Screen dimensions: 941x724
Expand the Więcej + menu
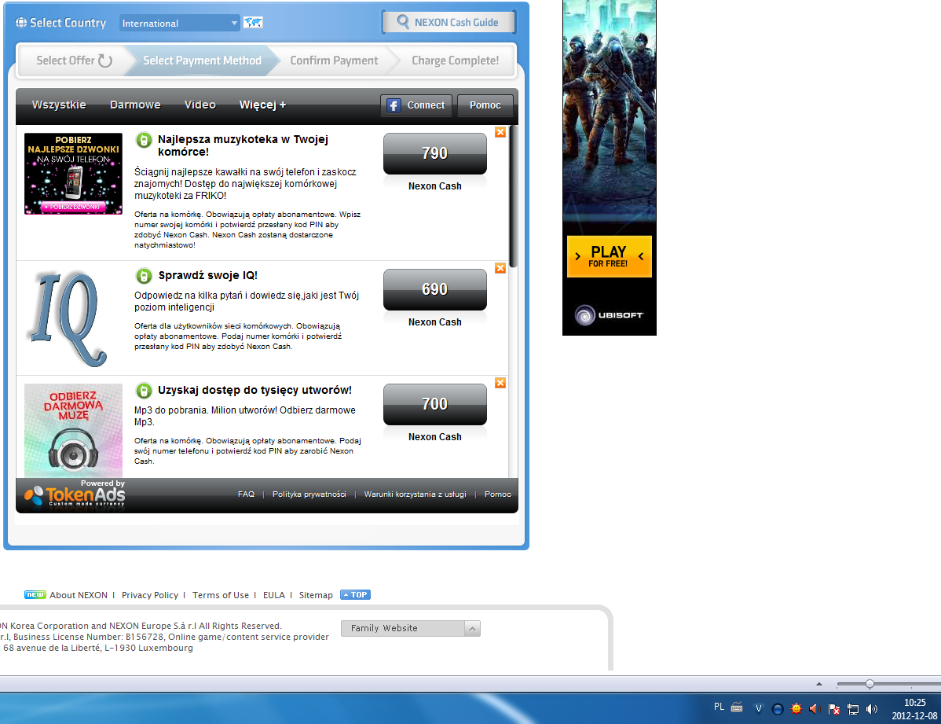click(263, 105)
